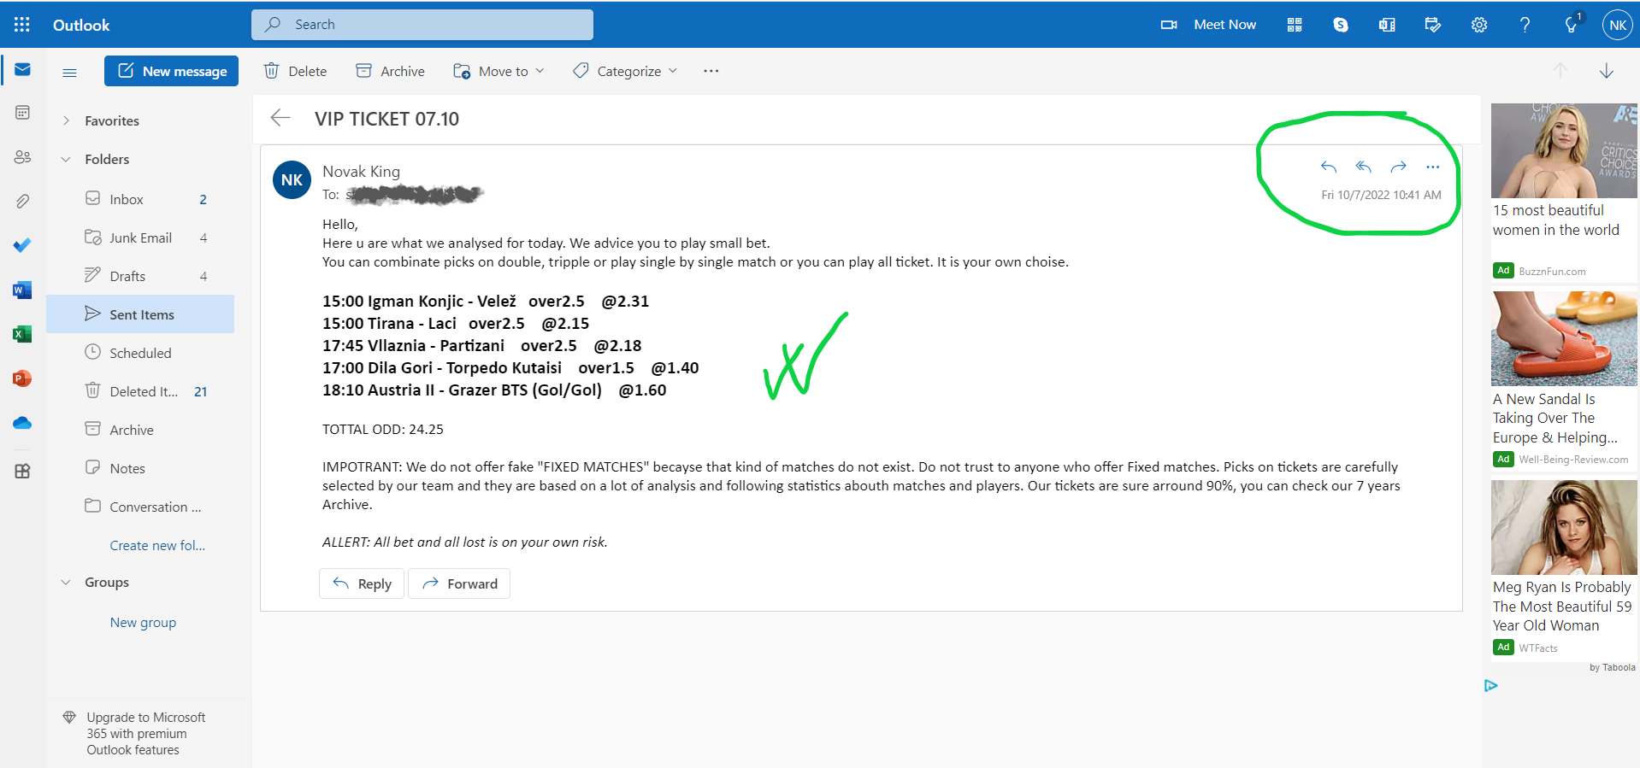Click the sender name Novak King

coord(361,171)
